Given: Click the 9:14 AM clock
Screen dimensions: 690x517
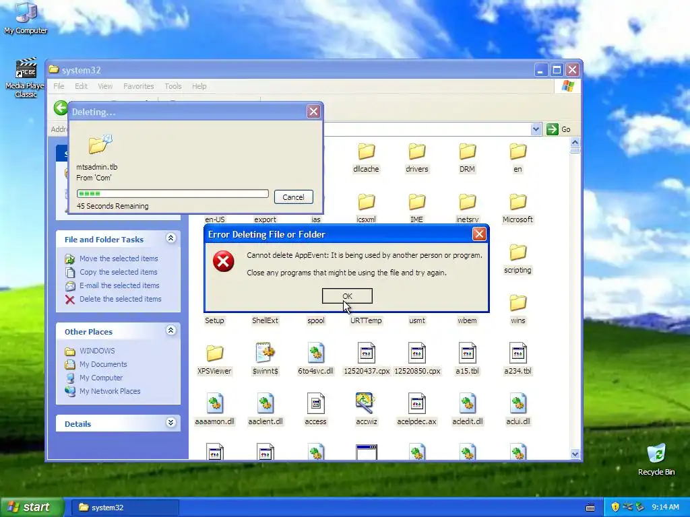Looking at the screenshot, I should [665, 507].
